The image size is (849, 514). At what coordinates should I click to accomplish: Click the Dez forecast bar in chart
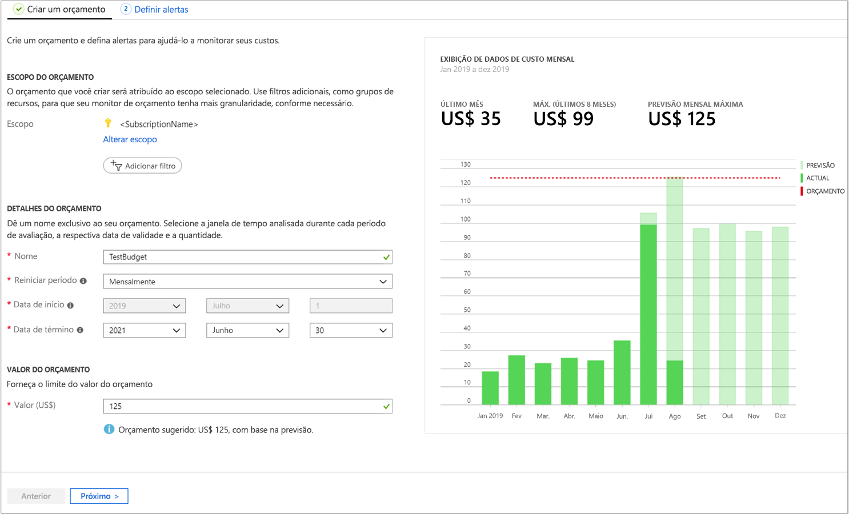[780, 316]
